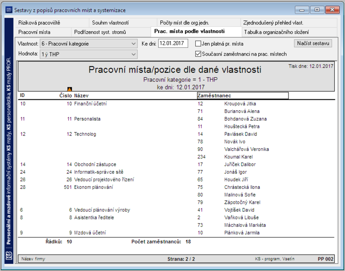Click 'Vedoucí projektového řízení' entry
345x271 pixels.
[104, 180]
